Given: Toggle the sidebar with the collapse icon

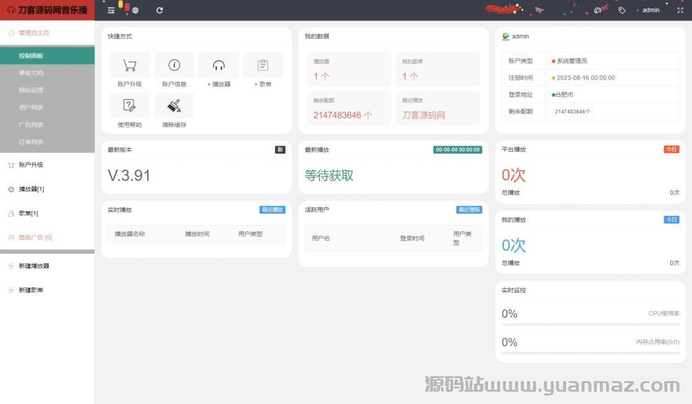Looking at the screenshot, I should [111, 10].
